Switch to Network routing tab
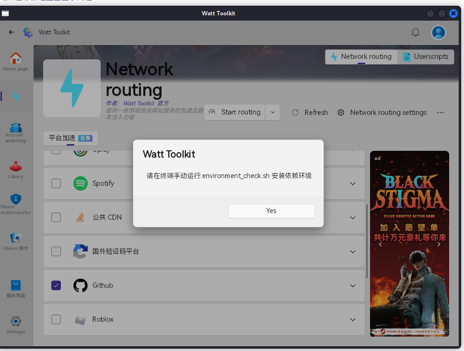The width and height of the screenshot is (464, 351). [x=361, y=57]
